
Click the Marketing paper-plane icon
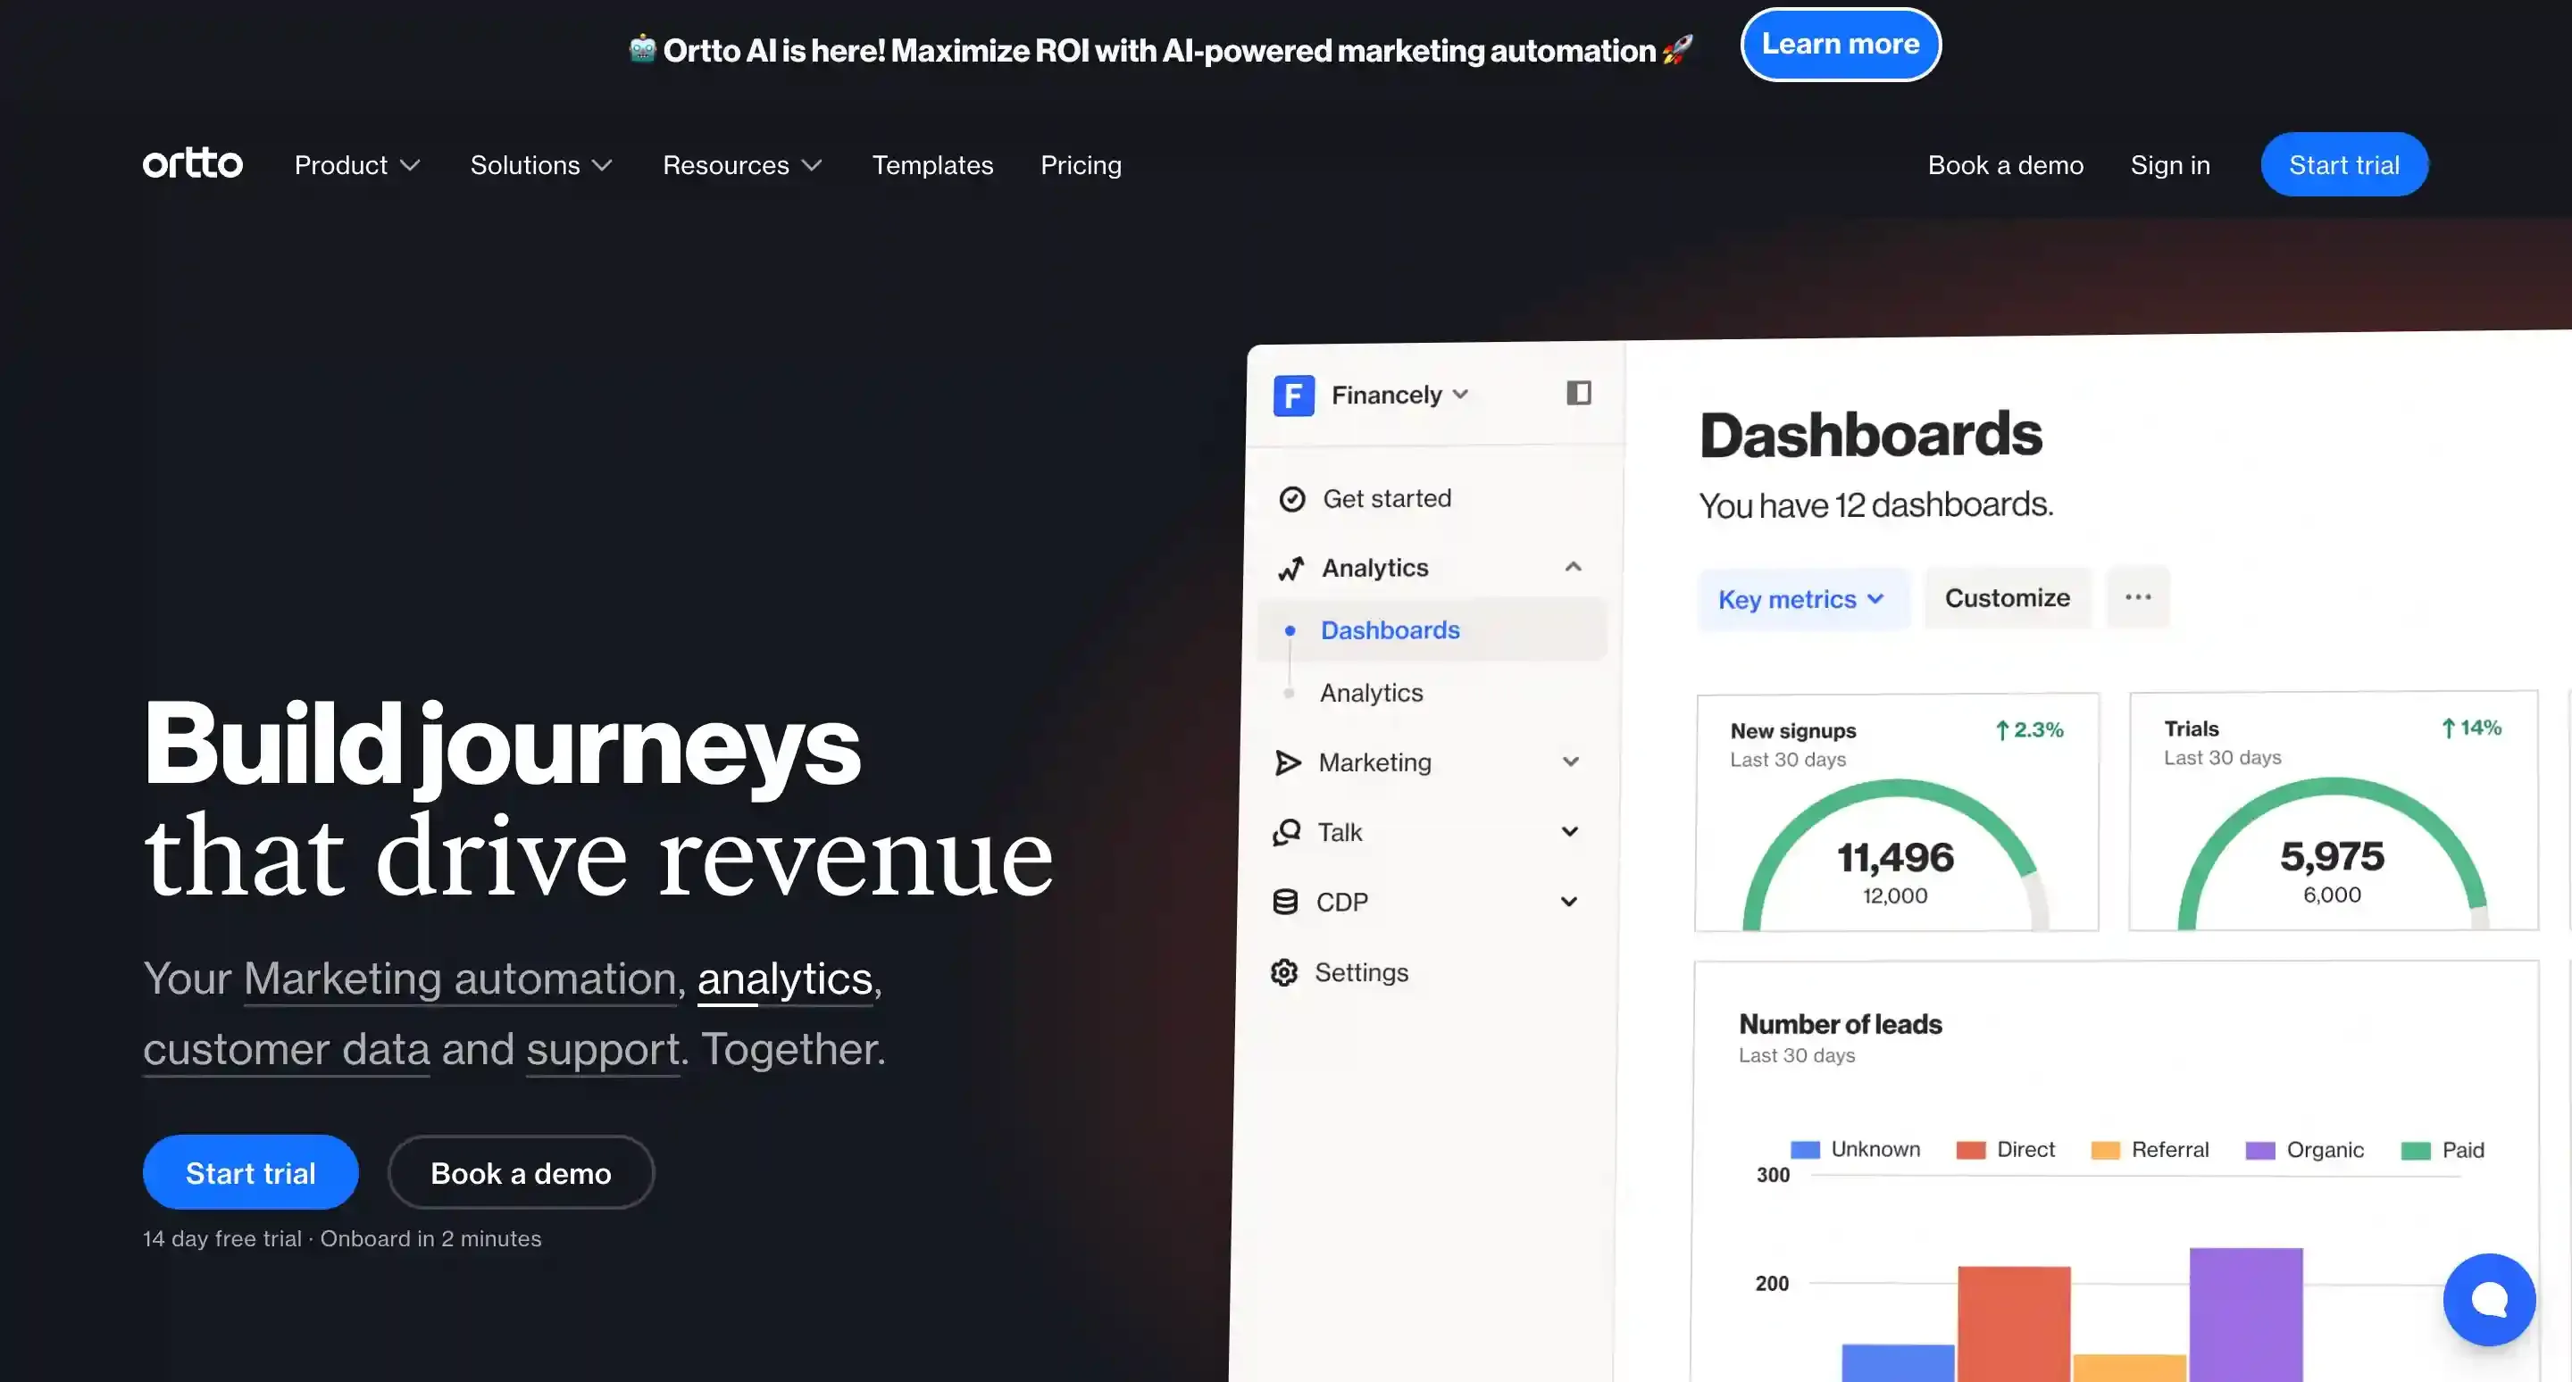click(x=1288, y=762)
